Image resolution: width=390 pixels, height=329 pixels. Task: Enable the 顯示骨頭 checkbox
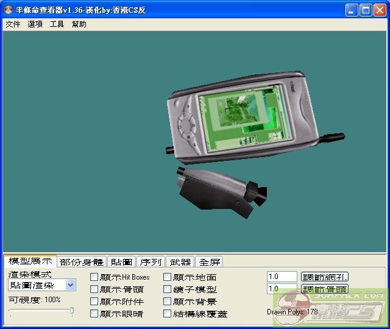coord(94,289)
